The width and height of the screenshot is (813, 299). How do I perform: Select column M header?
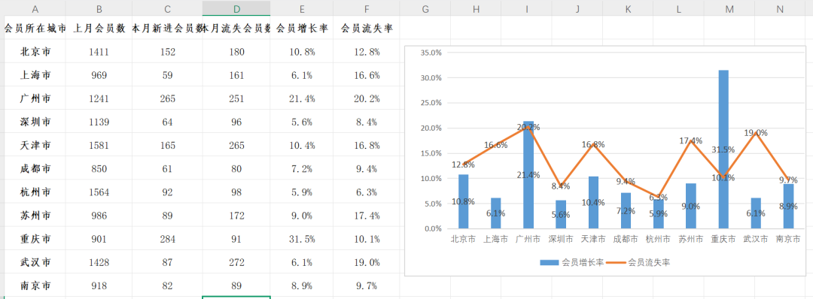[x=729, y=8]
